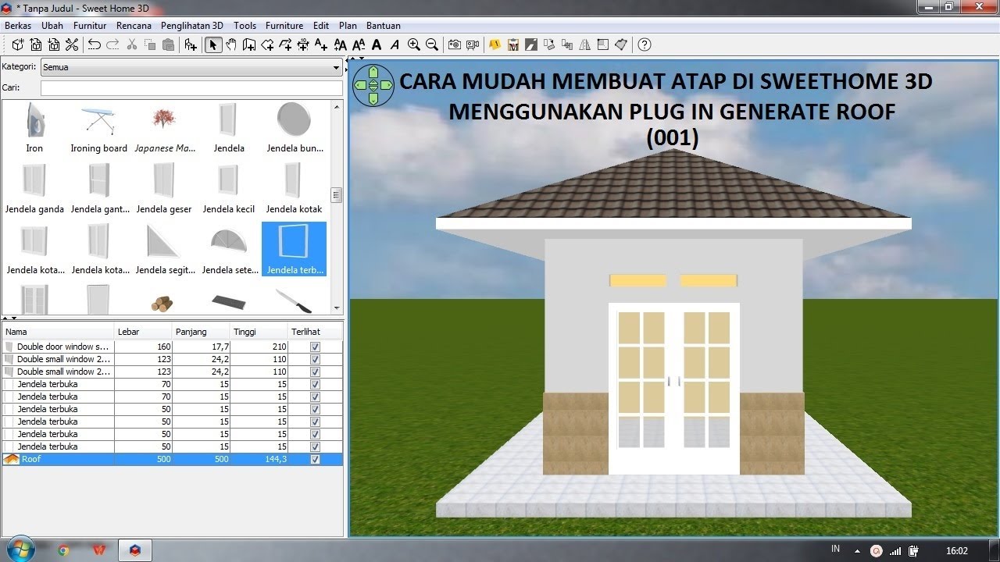
Task: Open the Furnitur menu
Action: coord(90,25)
